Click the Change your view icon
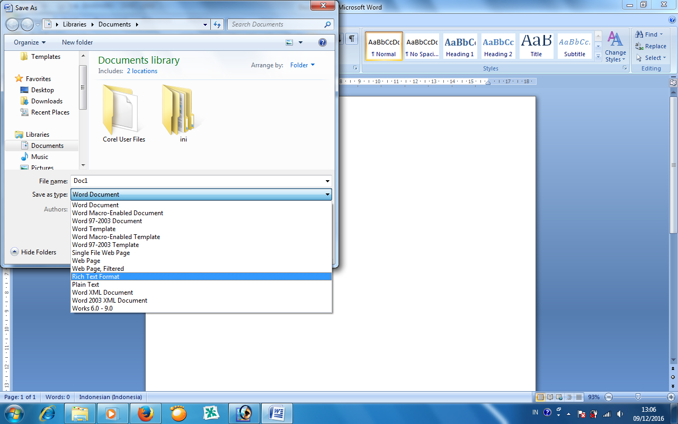This screenshot has width=678, height=424. pyautogui.click(x=289, y=42)
